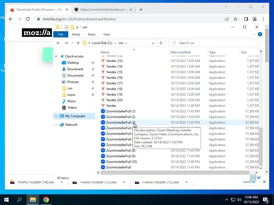Select Downloads in Quick access

75,69
